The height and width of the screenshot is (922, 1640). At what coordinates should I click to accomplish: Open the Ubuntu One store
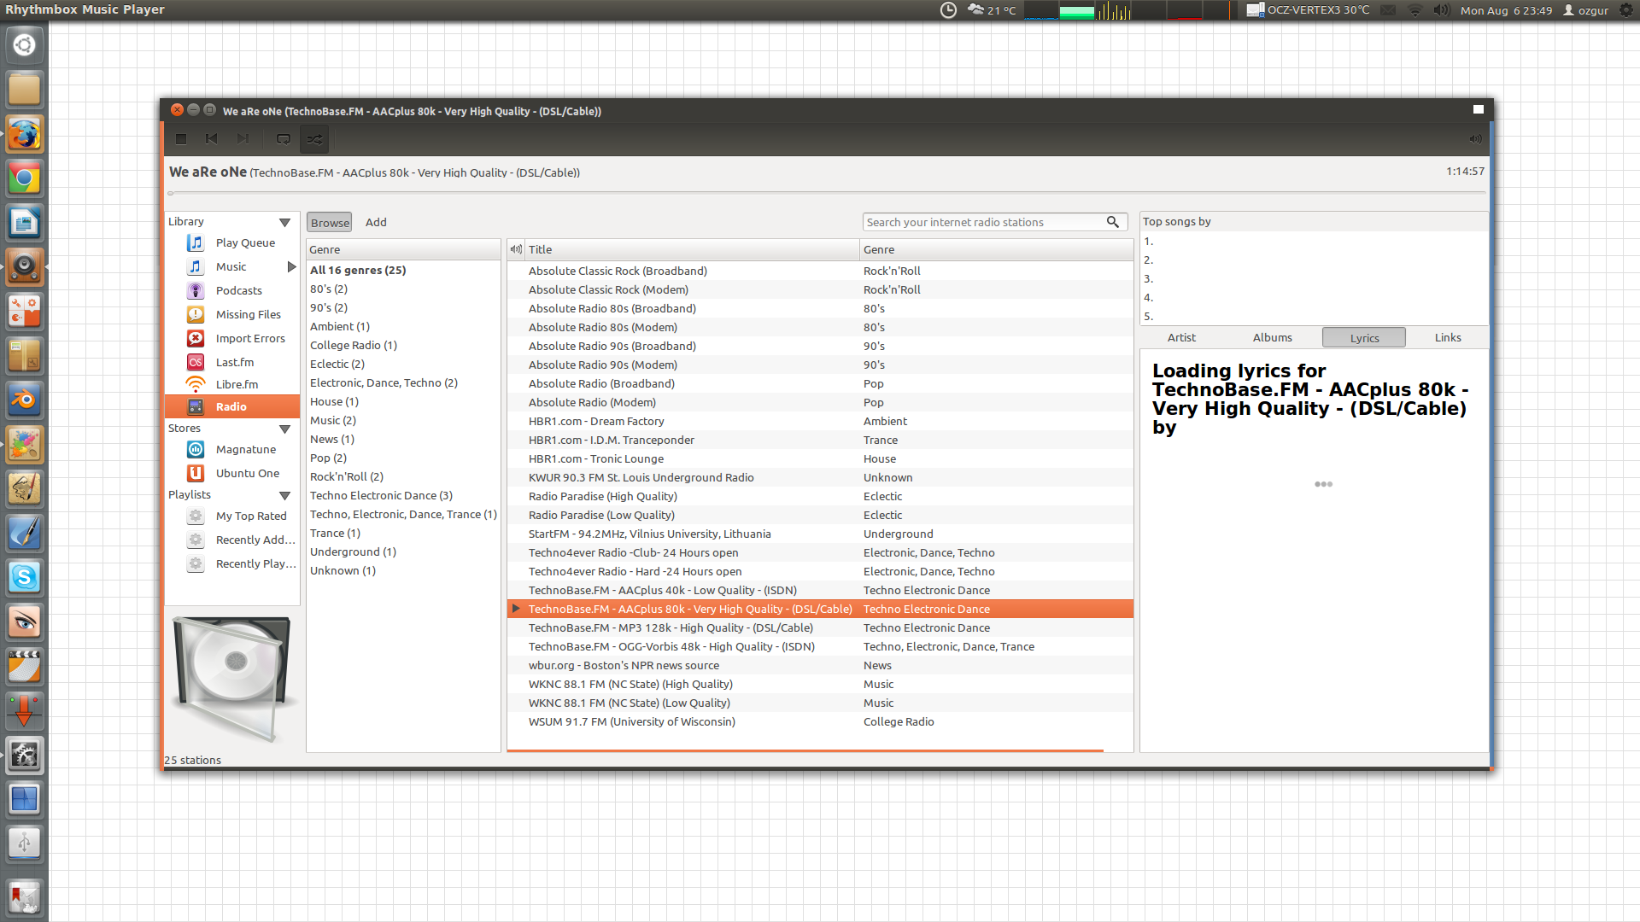click(x=232, y=474)
